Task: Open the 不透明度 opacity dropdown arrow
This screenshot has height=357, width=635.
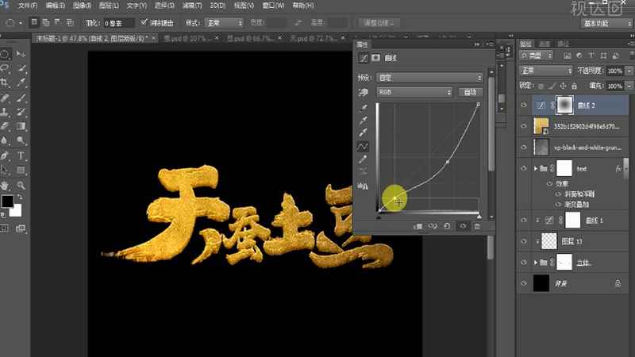Action: click(x=629, y=71)
